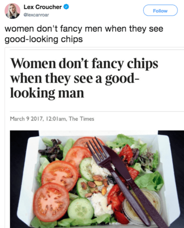
Task: Open Lex Croucher's profile picture
Action: click(x=12, y=11)
